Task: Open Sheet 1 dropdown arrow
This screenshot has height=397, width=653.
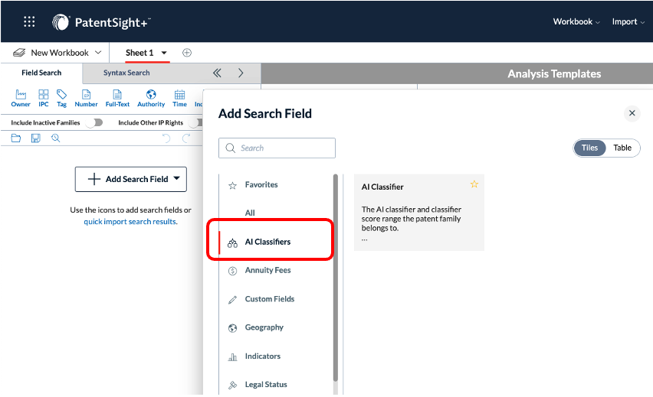Action: (164, 53)
